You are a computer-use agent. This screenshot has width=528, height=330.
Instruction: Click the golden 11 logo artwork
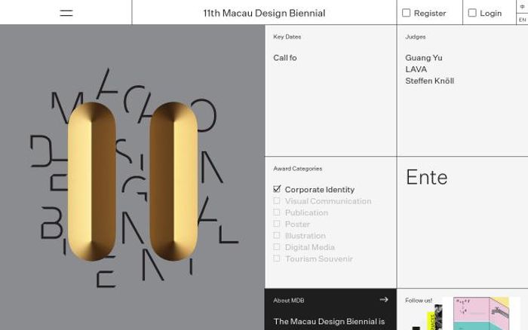pos(133,181)
